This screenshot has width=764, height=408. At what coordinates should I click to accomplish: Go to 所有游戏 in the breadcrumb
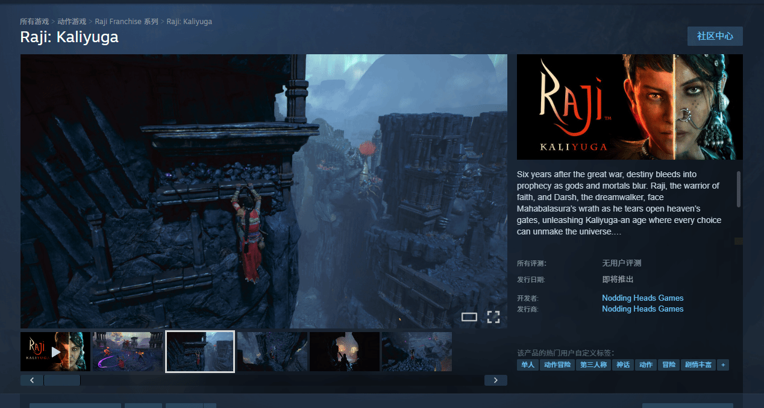[34, 22]
